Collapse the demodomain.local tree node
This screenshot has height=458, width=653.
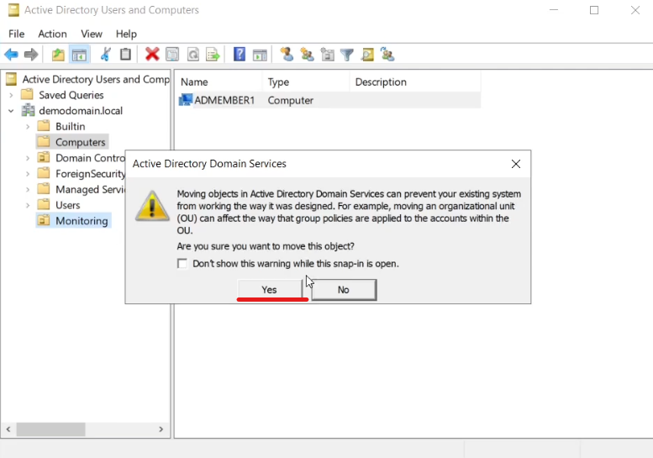click(x=11, y=111)
